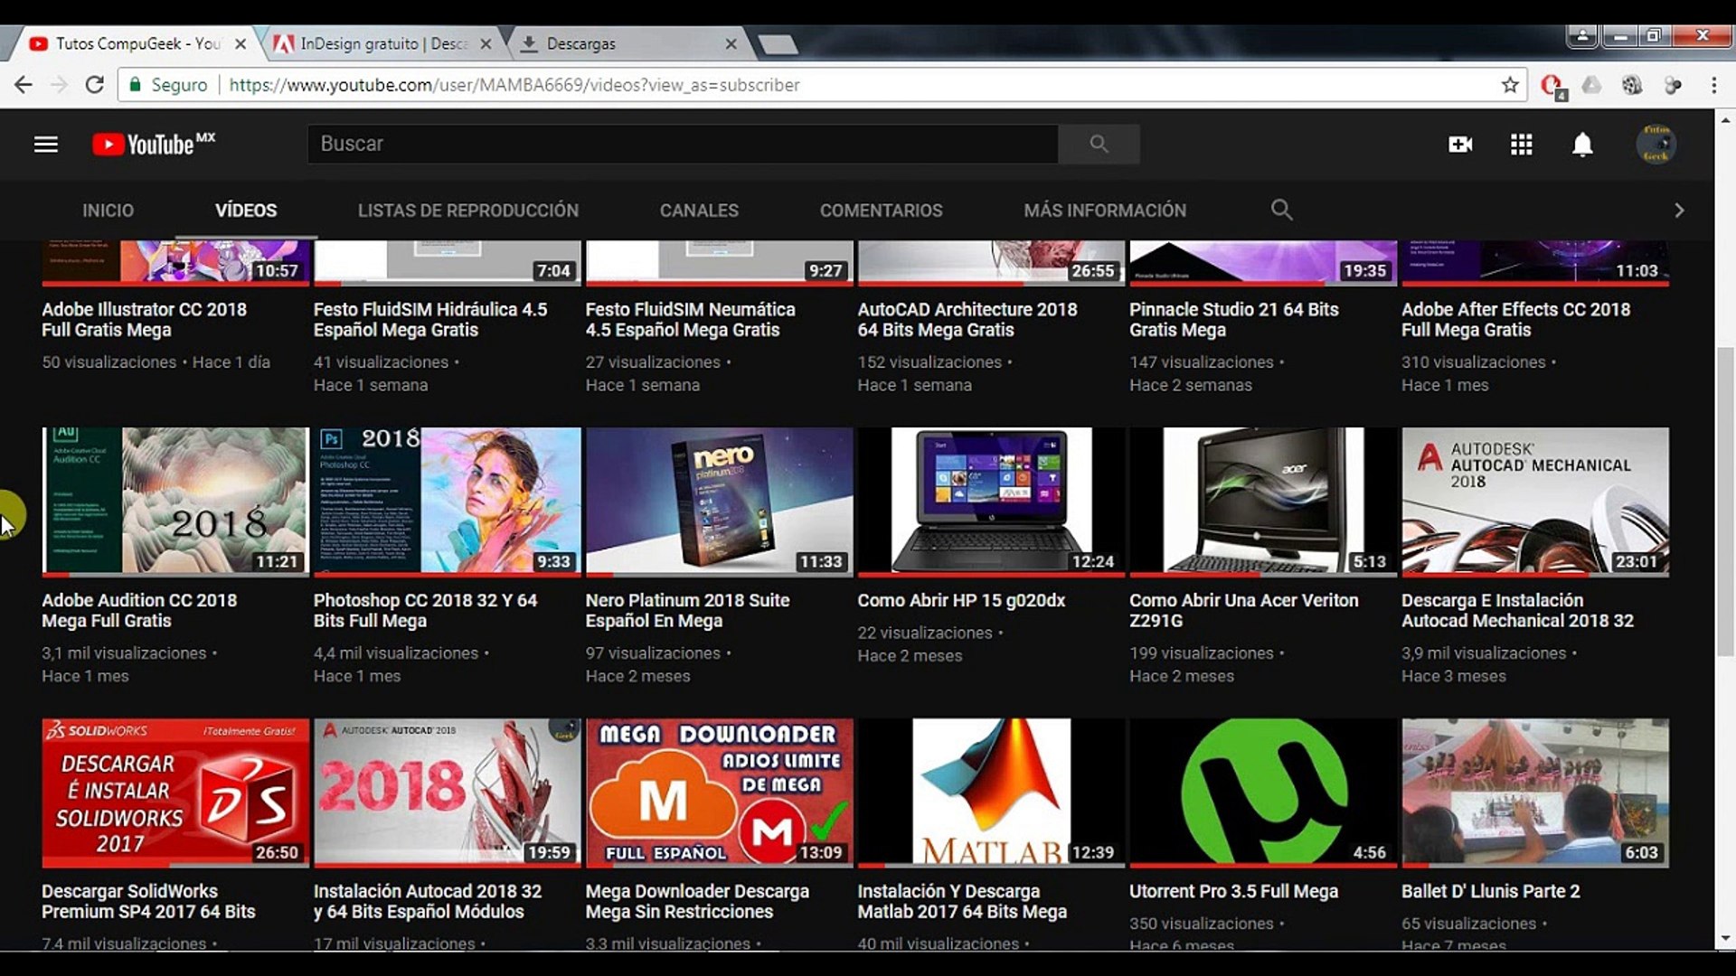This screenshot has height=976, width=1736.
Task: Click scrollbar up arrow
Action: point(1725,119)
